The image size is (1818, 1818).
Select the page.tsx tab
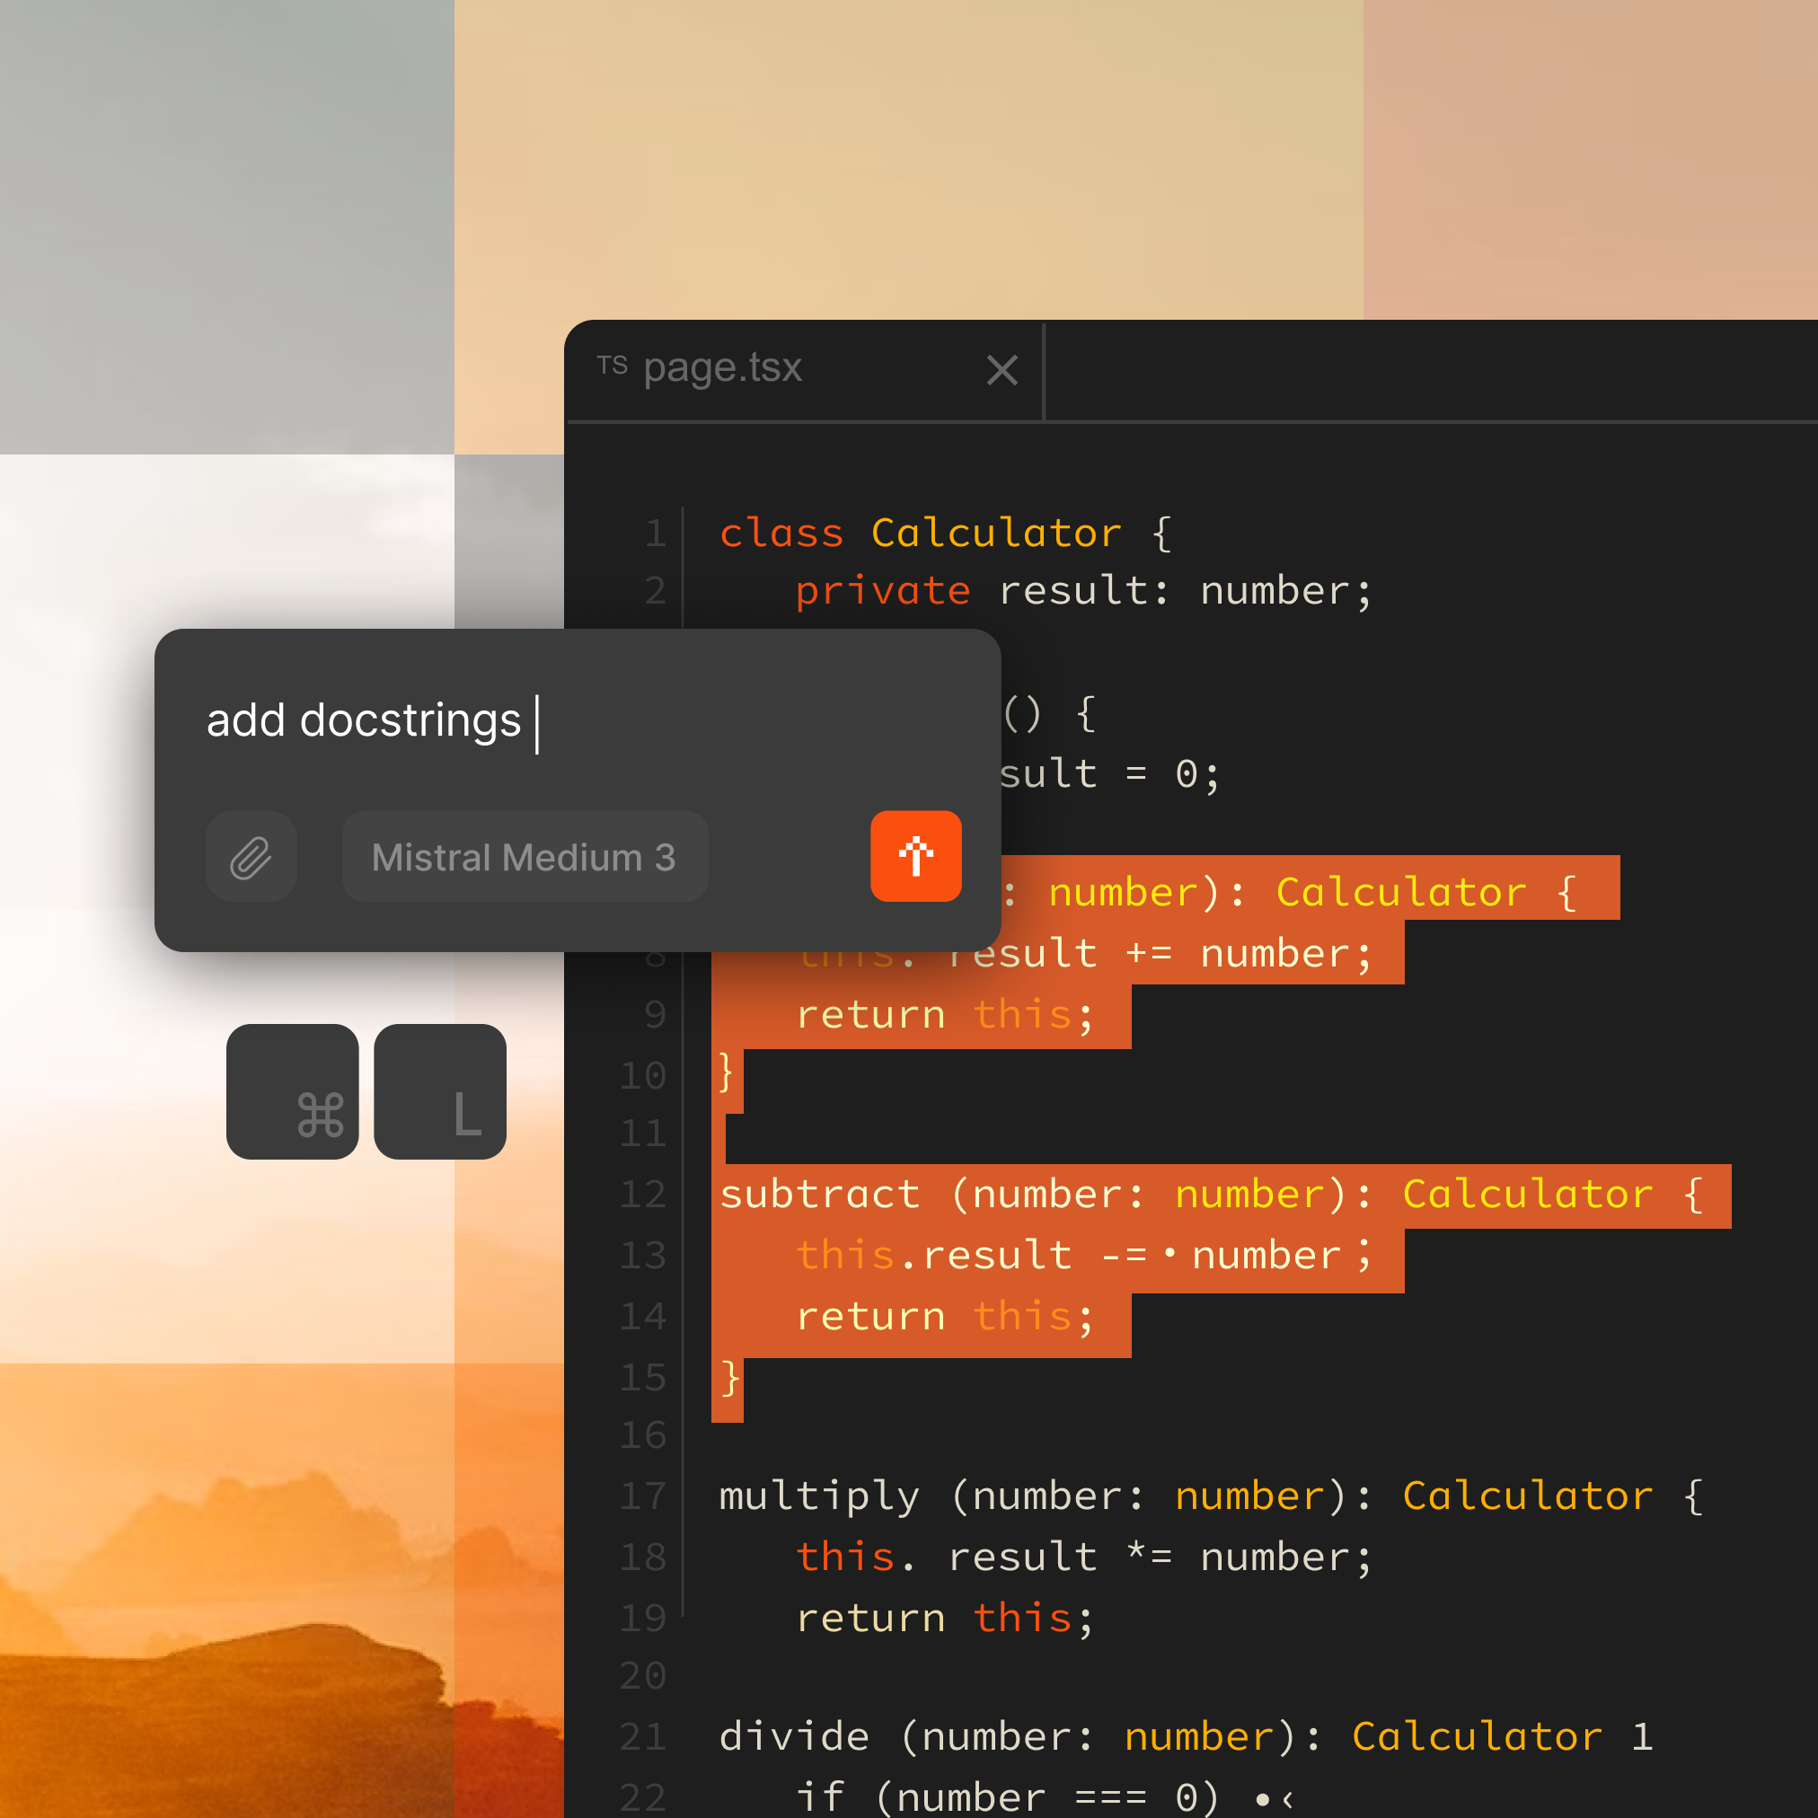click(x=722, y=368)
